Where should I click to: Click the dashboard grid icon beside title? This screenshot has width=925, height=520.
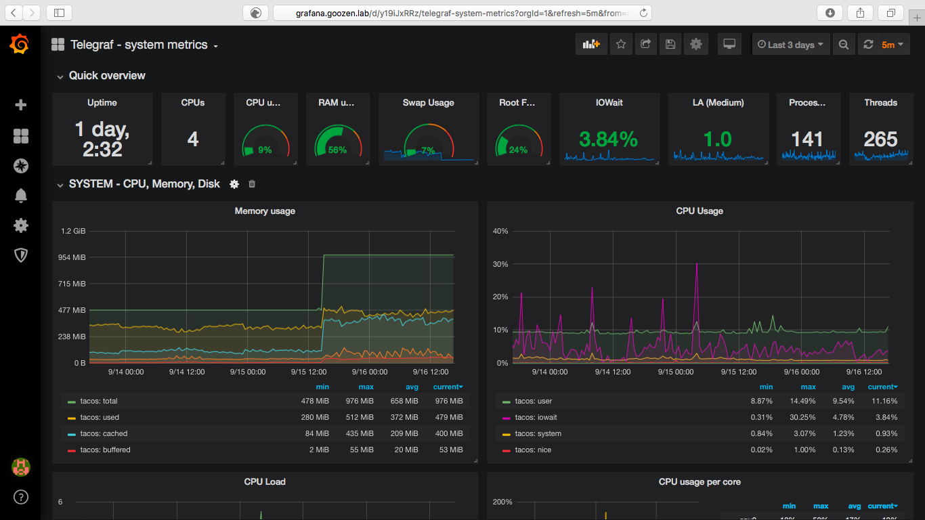pyautogui.click(x=58, y=45)
